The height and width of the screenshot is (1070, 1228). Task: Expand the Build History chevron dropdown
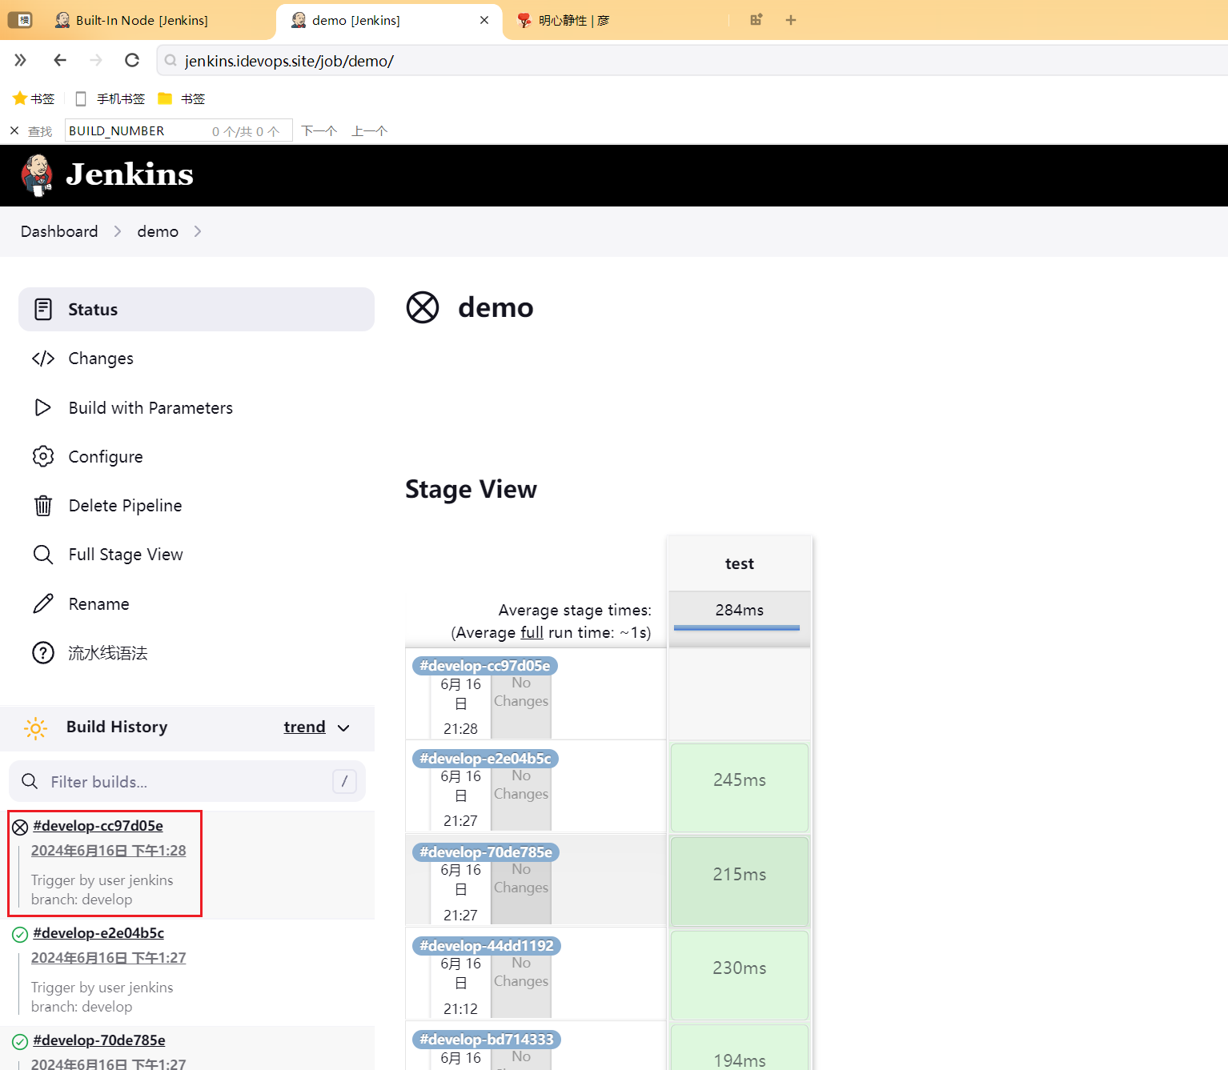point(343,727)
